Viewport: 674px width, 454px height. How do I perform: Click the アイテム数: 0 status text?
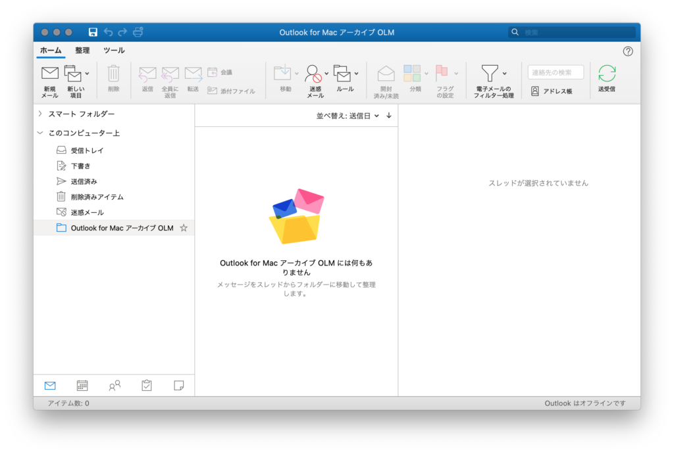pos(68,403)
